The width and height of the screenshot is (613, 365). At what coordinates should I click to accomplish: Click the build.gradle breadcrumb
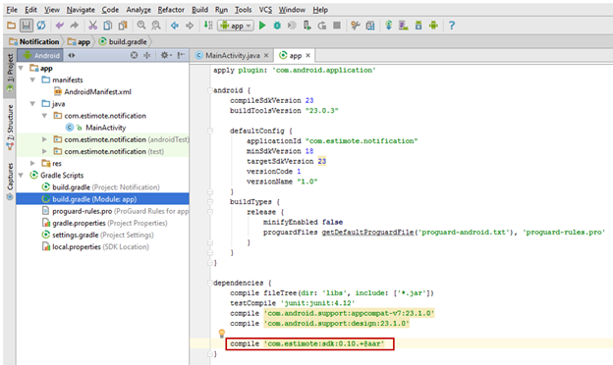point(123,41)
